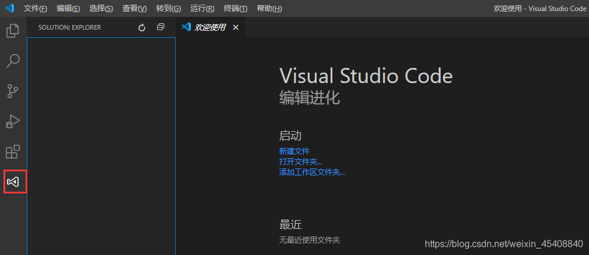The image size is (589, 255).
Task: Open the 编辑(E) menu
Action: [x=68, y=8]
